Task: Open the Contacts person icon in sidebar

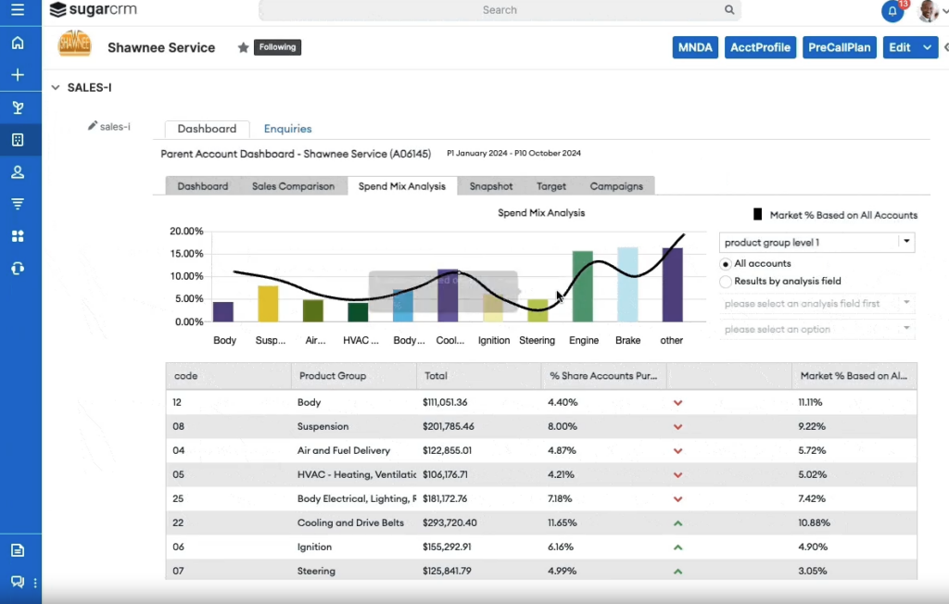Action: (x=18, y=172)
